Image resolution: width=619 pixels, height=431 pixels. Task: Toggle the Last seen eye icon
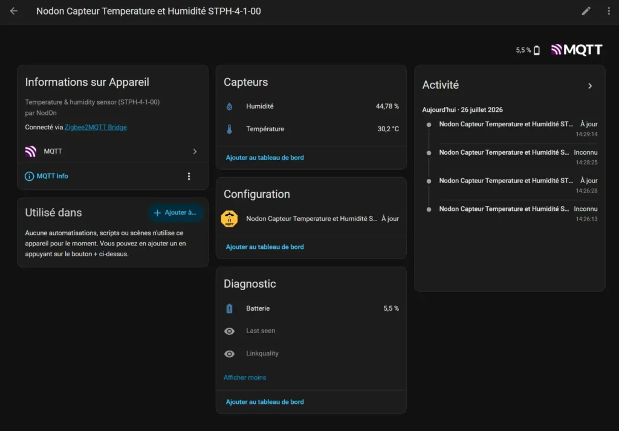[x=229, y=331]
